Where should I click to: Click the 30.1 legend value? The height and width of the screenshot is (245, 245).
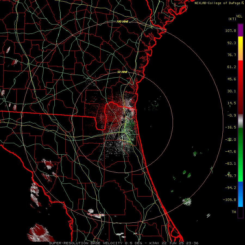(232, 91)
